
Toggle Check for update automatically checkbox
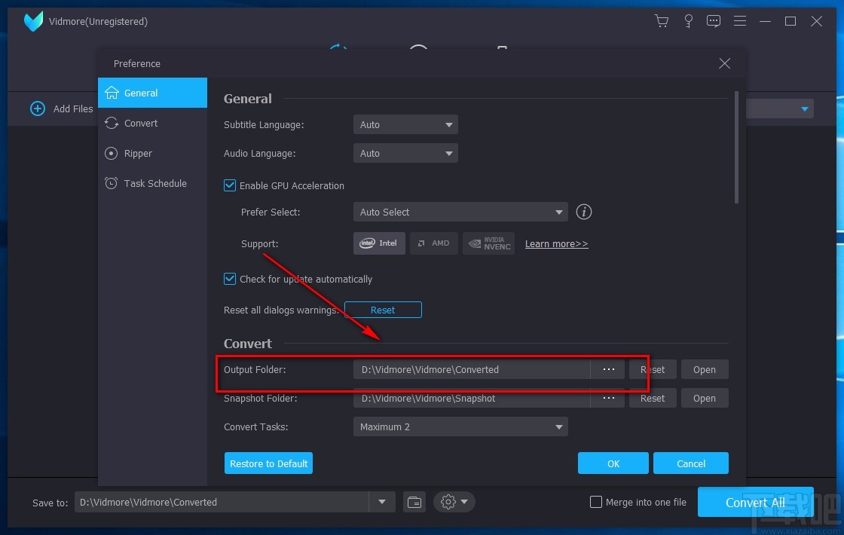(230, 279)
